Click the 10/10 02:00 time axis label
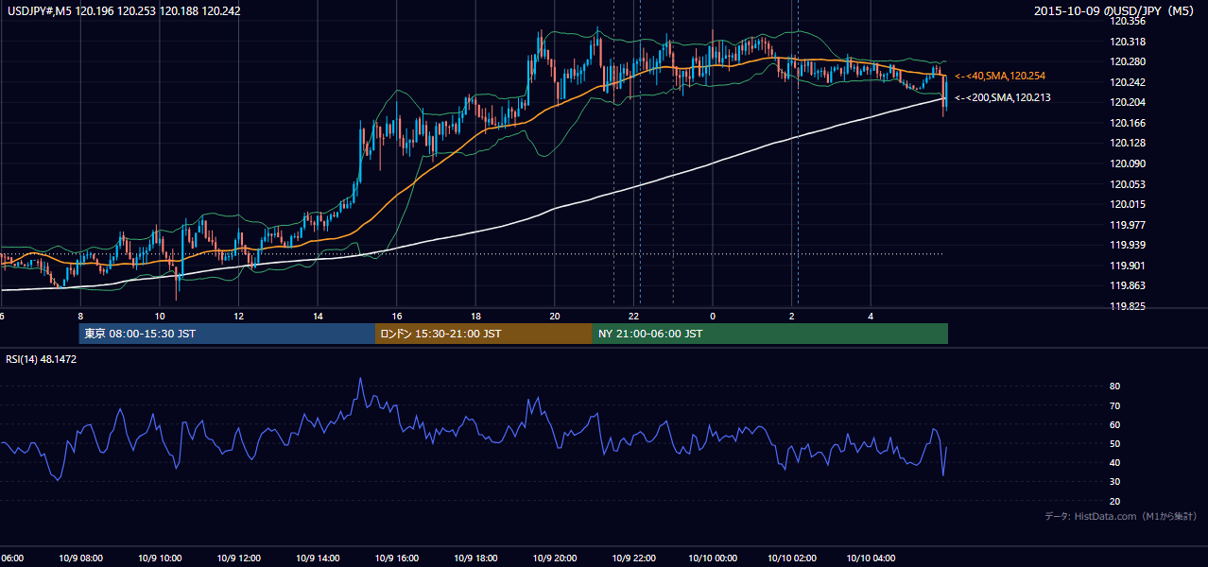 click(793, 558)
